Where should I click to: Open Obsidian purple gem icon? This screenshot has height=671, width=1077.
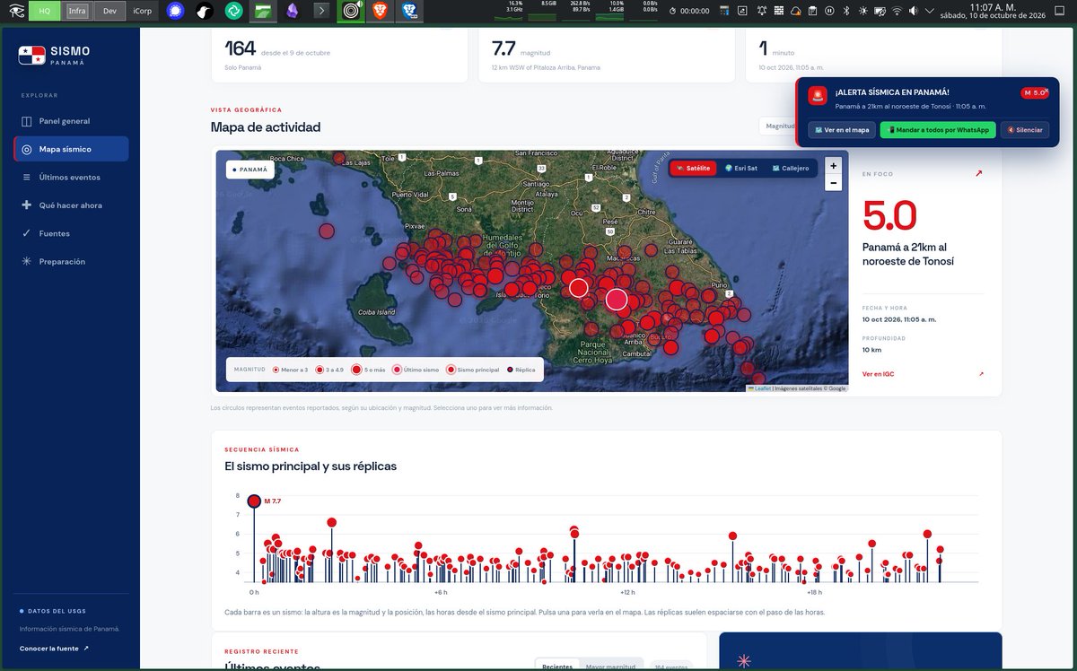pyautogui.click(x=292, y=11)
